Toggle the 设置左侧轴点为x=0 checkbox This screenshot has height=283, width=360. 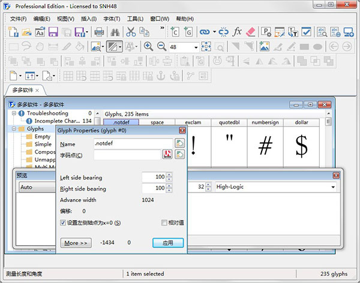tap(64, 223)
